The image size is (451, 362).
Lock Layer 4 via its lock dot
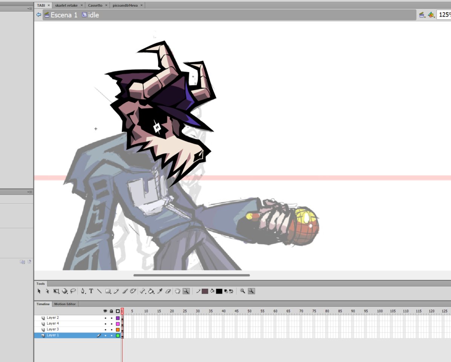click(112, 324)
